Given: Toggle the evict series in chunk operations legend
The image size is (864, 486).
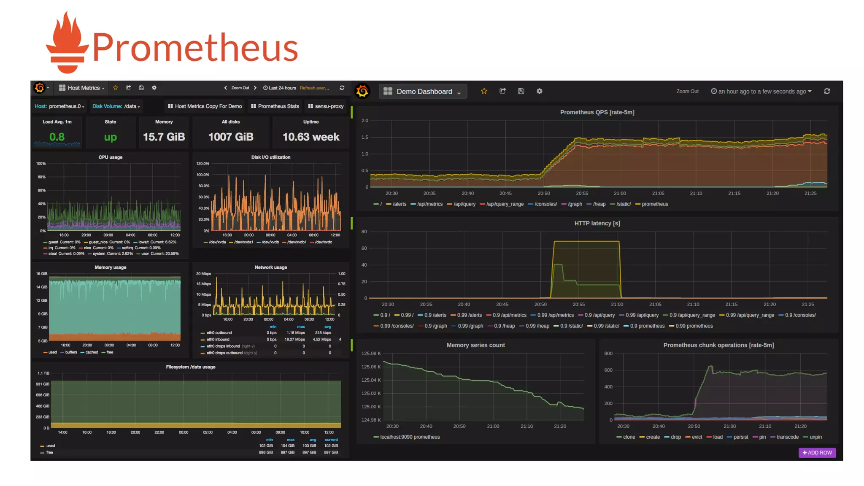Looking at the screenshot, I should pos(697,437).
